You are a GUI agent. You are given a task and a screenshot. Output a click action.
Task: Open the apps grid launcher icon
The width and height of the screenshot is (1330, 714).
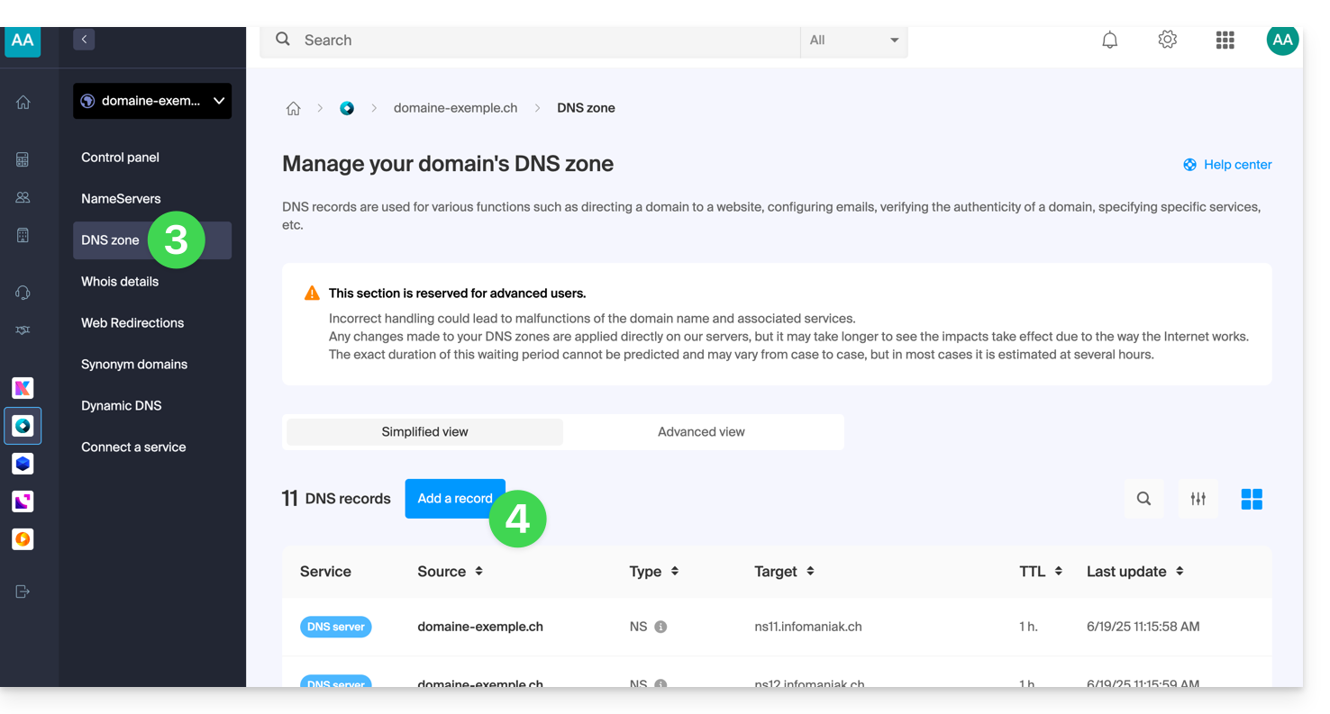click(x=1225, y=40)
